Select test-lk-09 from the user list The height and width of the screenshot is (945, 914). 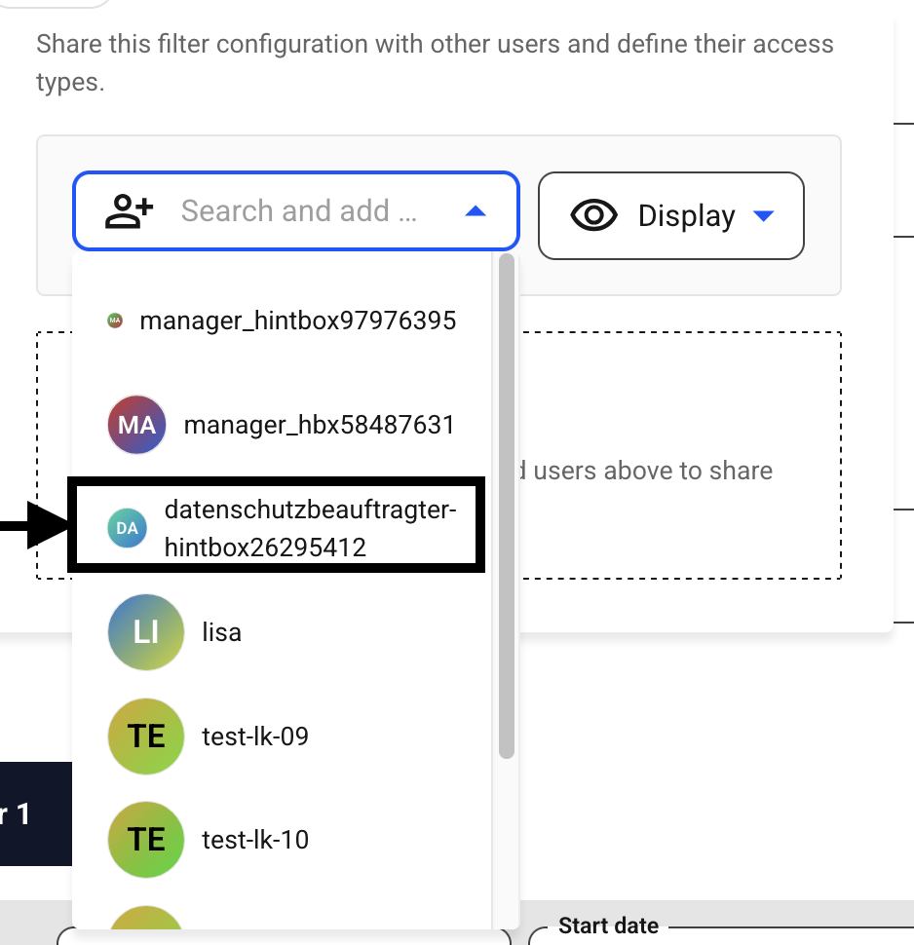283,736
